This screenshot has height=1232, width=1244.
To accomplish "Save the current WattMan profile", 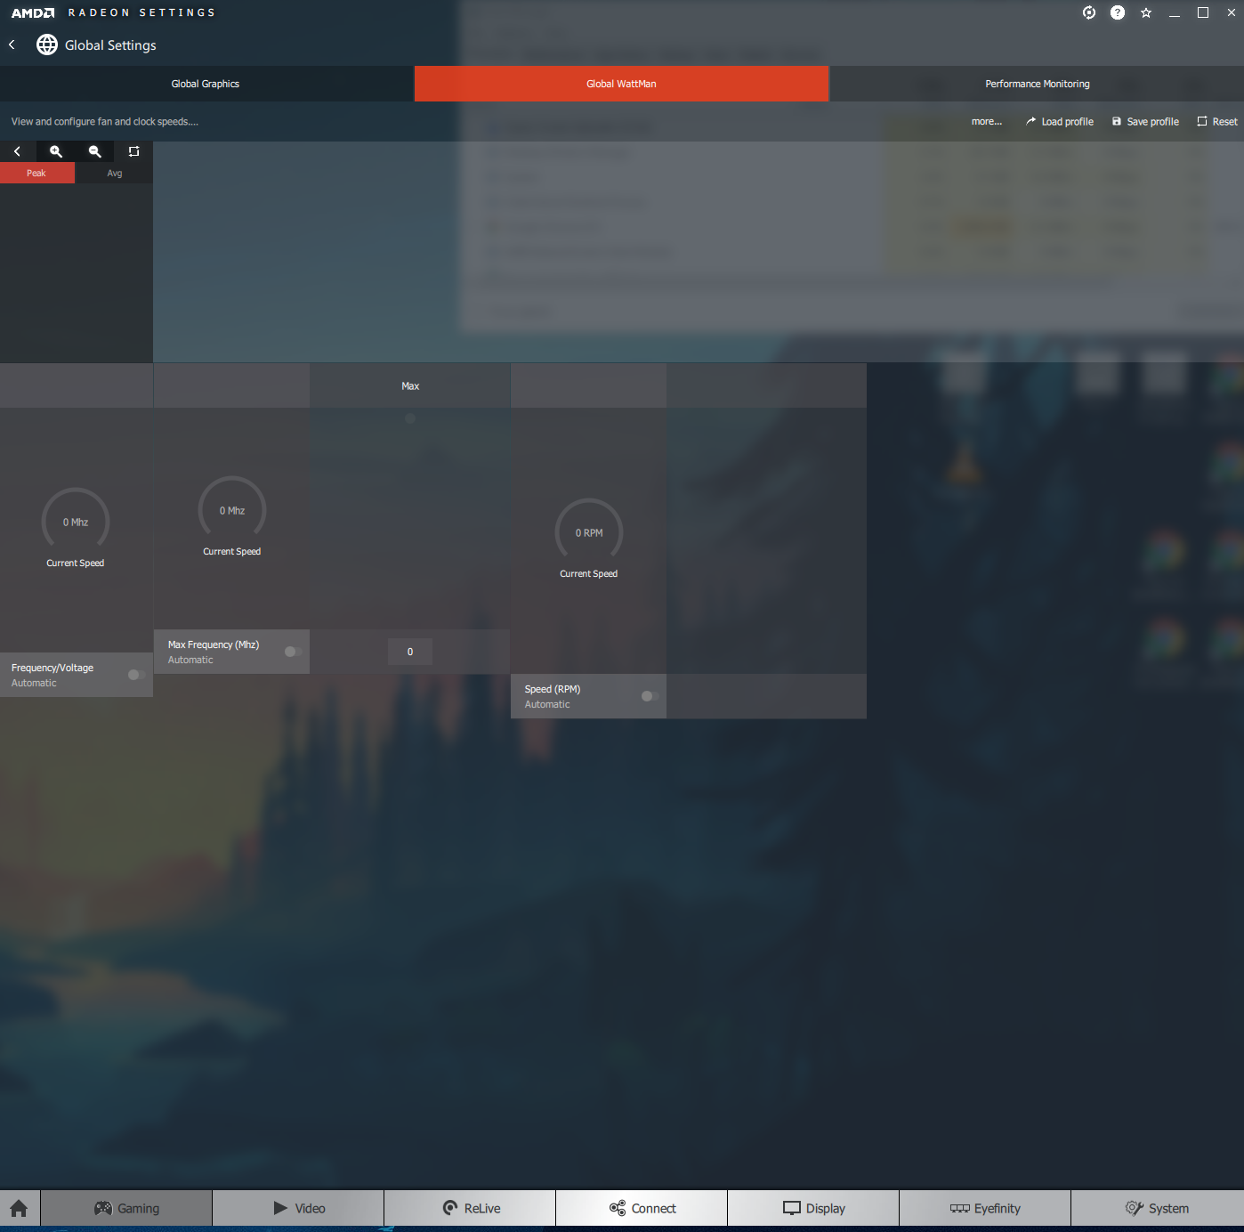I will [x=1145, y=122].
